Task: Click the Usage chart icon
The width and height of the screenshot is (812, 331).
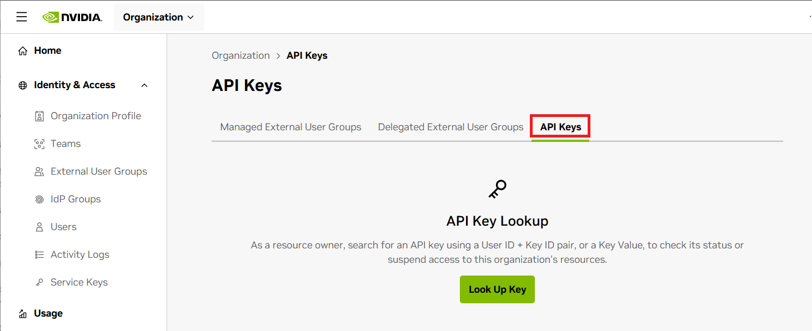Action: point(23,314)
